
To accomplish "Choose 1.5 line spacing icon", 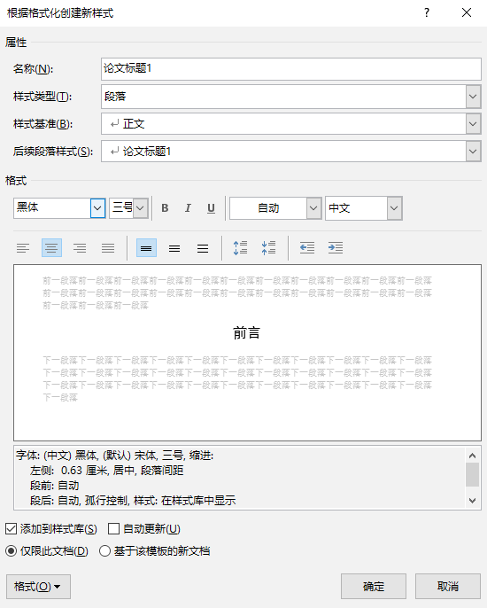I will [x=174, y=248].
